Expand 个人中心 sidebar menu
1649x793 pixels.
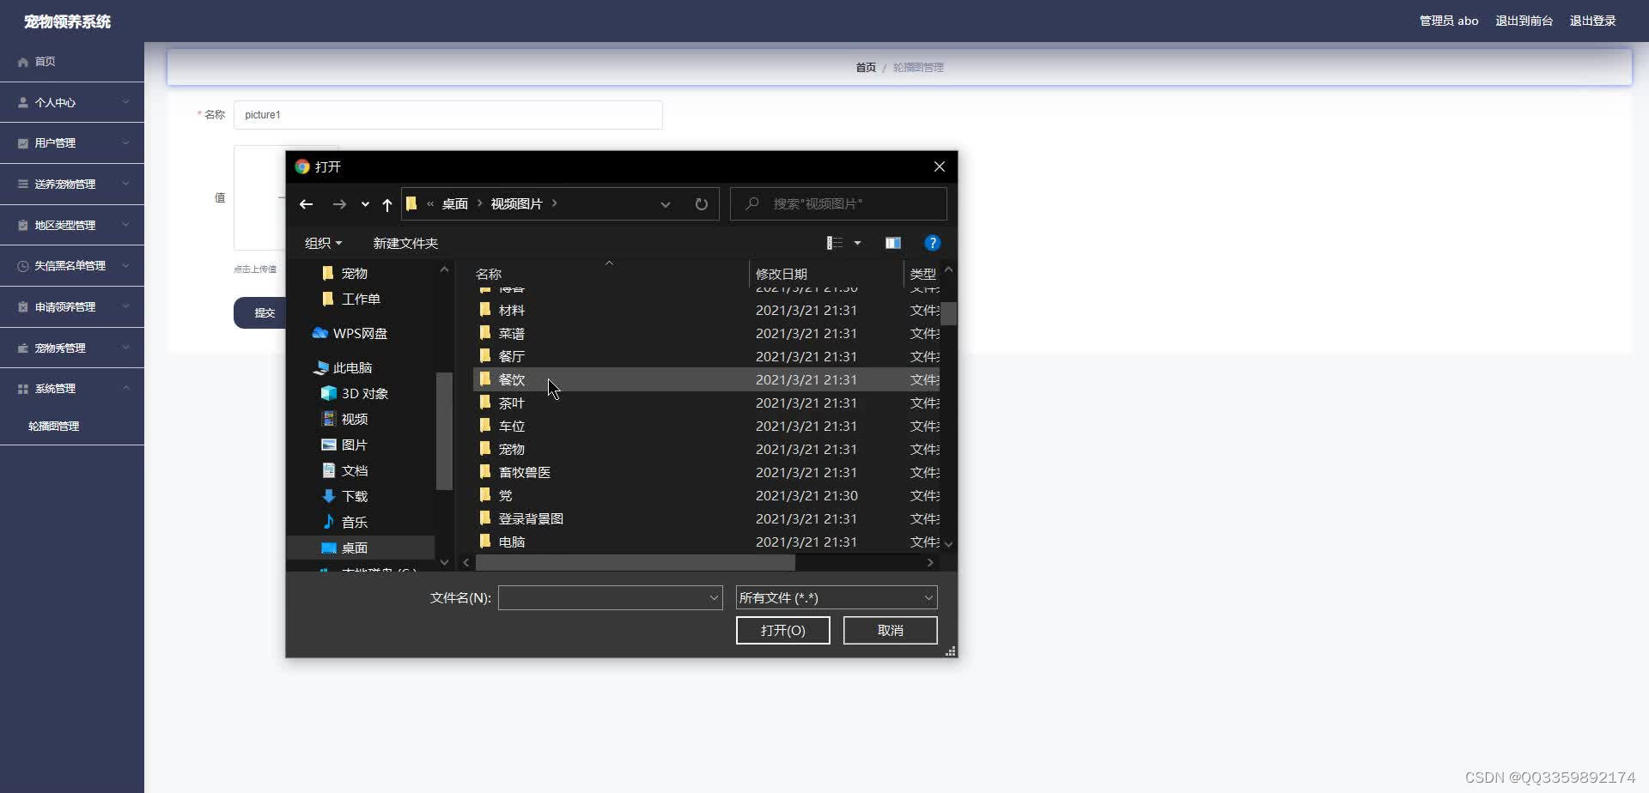coord(72,102)
